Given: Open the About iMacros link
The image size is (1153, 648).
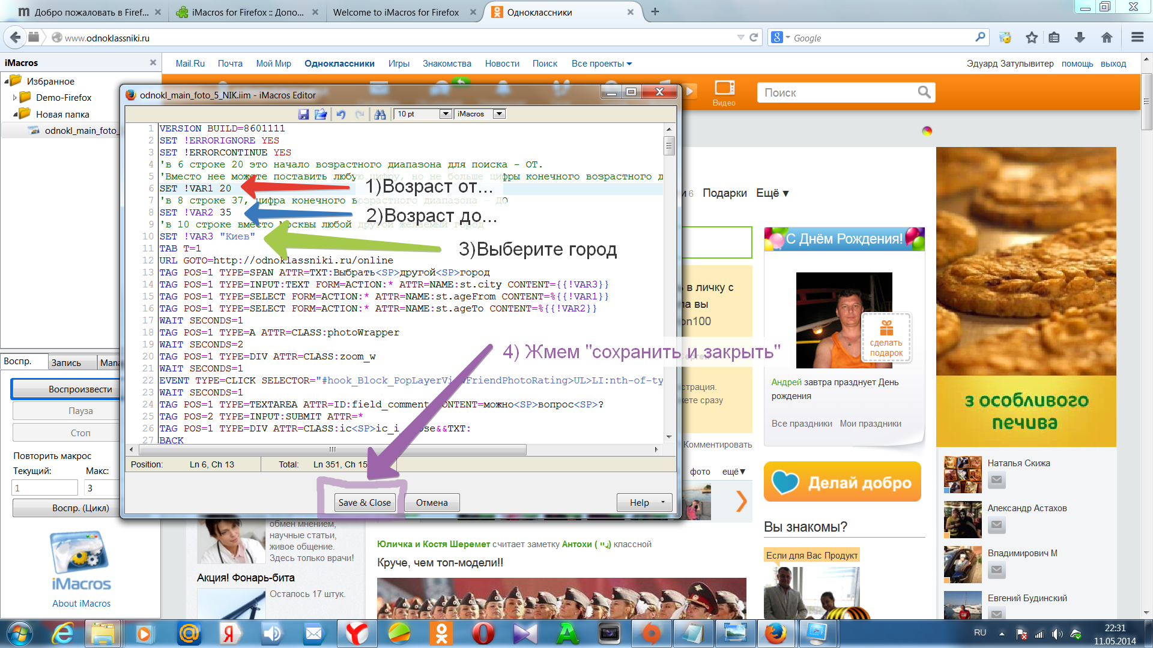Looking at the screenshot, I should 81,604.
